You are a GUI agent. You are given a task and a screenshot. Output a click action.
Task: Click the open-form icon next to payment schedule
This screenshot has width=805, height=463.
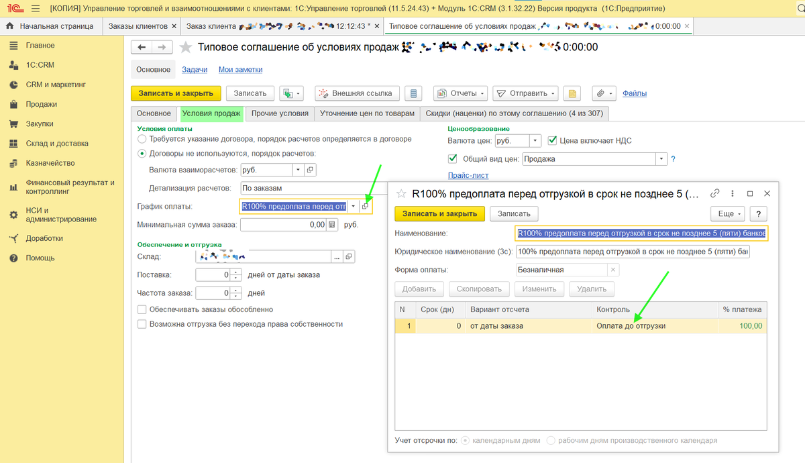pyautogui.click(x=366, y=207)
